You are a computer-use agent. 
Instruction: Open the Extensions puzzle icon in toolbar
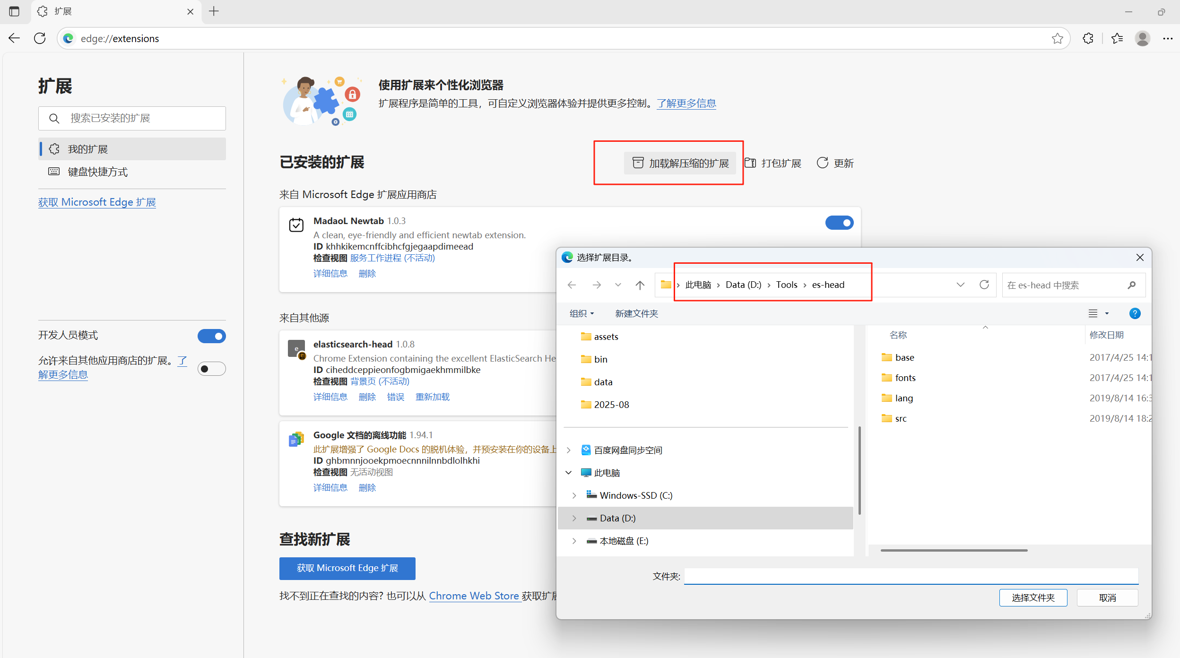(x=1088, y=38)
